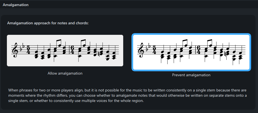Viewport: 258px width, 113px height.
Task: Click 6/4 time signature in Allow amalgamation preview
Action: coord(72,50)
